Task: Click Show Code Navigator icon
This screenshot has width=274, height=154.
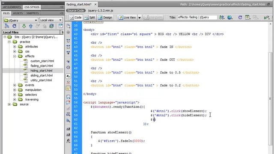Action: click(68, 32)
